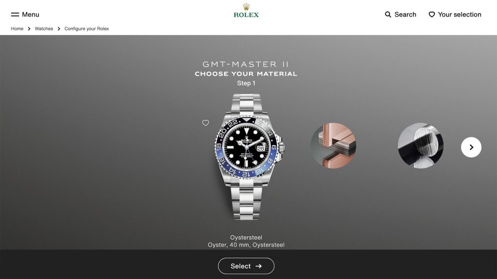Click the chevron after Watches breadcrumb
497x279 pixels.
click(x=59, y=29)
